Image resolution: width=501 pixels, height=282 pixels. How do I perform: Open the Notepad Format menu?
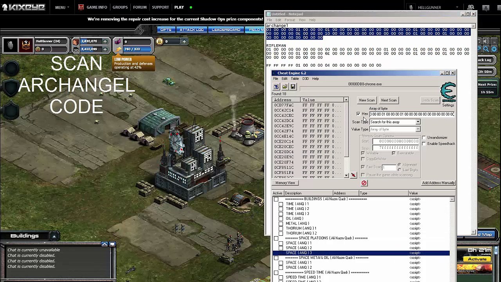[x=290, y=20]
